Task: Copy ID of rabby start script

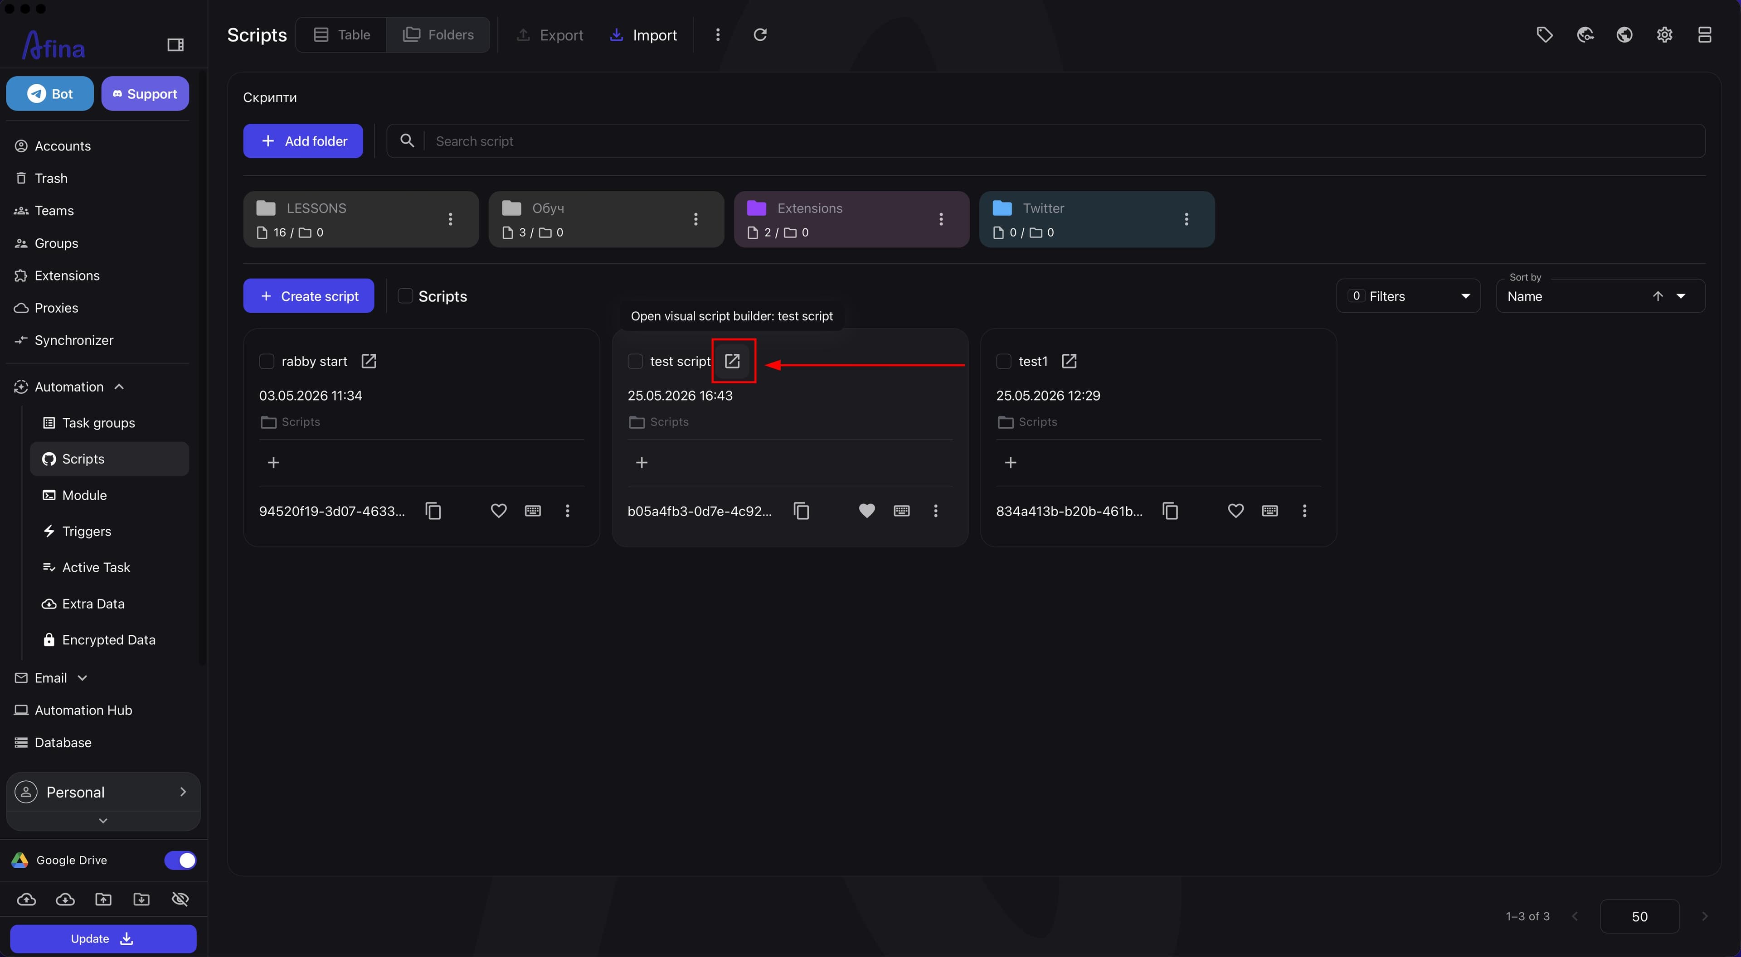Action: pyautogui.click(x=433, y=511)
